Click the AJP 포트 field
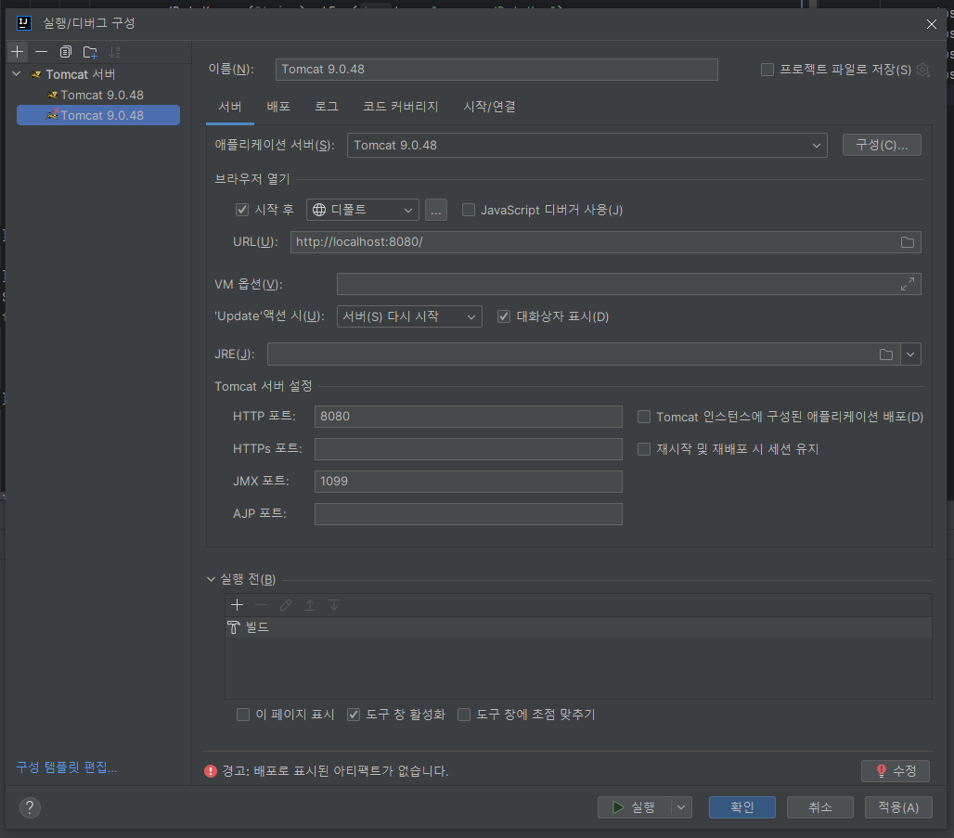 (469, 514)
